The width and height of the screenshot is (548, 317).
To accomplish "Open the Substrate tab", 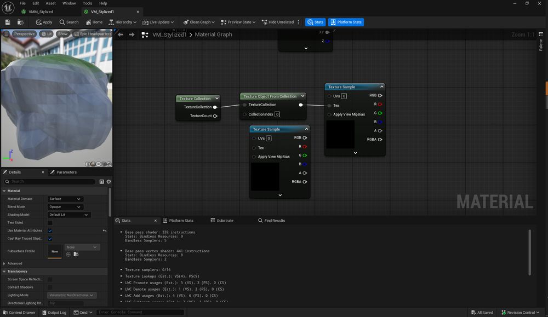I will point(222,221).
